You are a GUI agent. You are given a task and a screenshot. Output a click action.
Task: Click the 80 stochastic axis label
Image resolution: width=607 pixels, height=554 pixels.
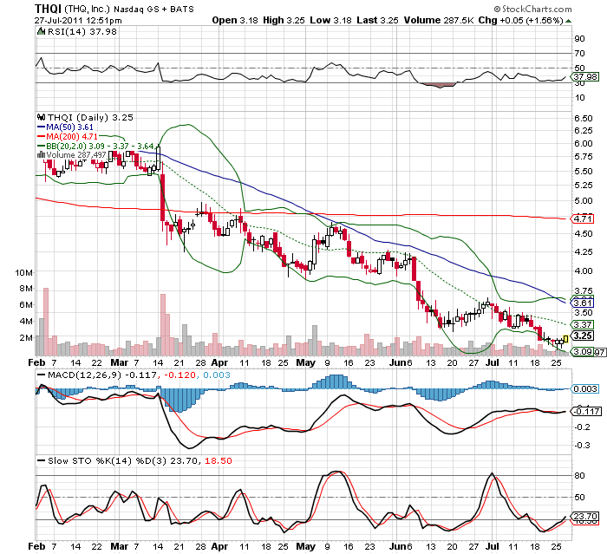pos(579,475)
